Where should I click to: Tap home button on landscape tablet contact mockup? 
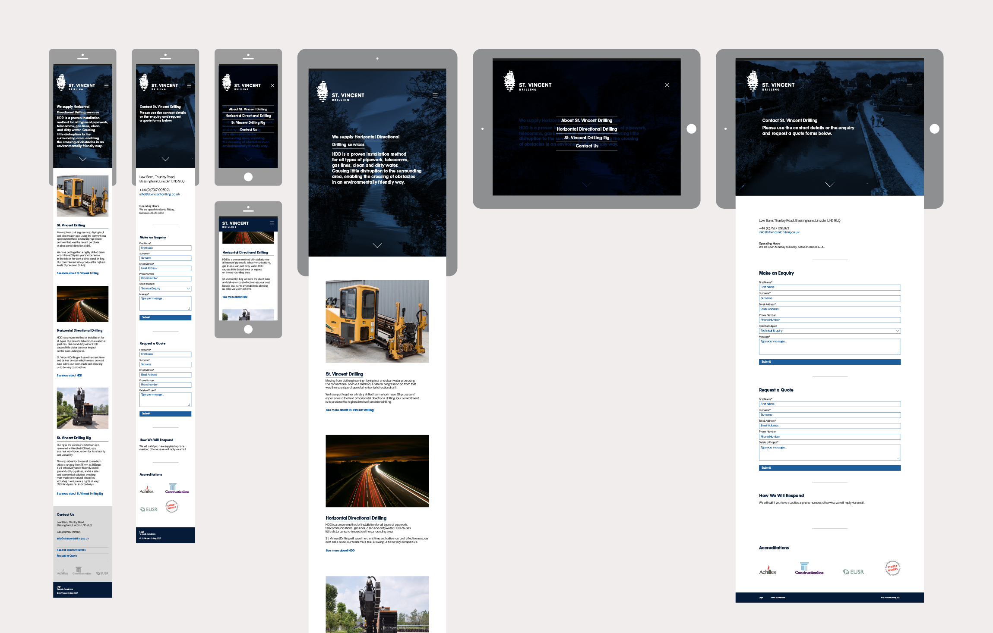coord(935,128)
